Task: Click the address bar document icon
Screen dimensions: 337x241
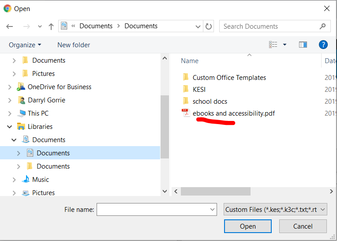Action: coord(64,26)
